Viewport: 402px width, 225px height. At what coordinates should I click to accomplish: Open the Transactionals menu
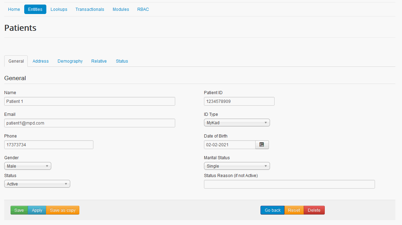[x=90, y=9]
